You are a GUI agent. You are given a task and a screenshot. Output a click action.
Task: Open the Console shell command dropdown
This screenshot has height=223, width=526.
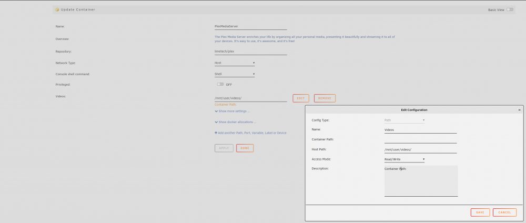[235, 74]
